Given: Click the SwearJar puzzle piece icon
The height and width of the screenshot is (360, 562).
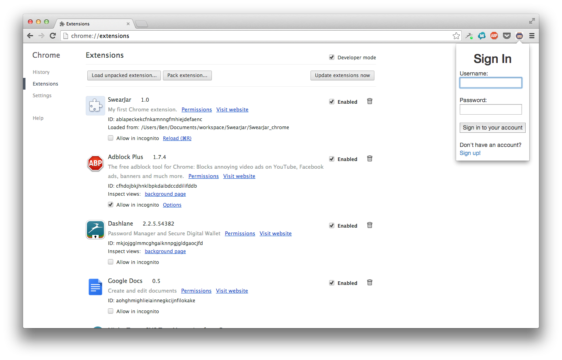Looking at the screenshot, I should pyautogui.click(x=95, y=106).
